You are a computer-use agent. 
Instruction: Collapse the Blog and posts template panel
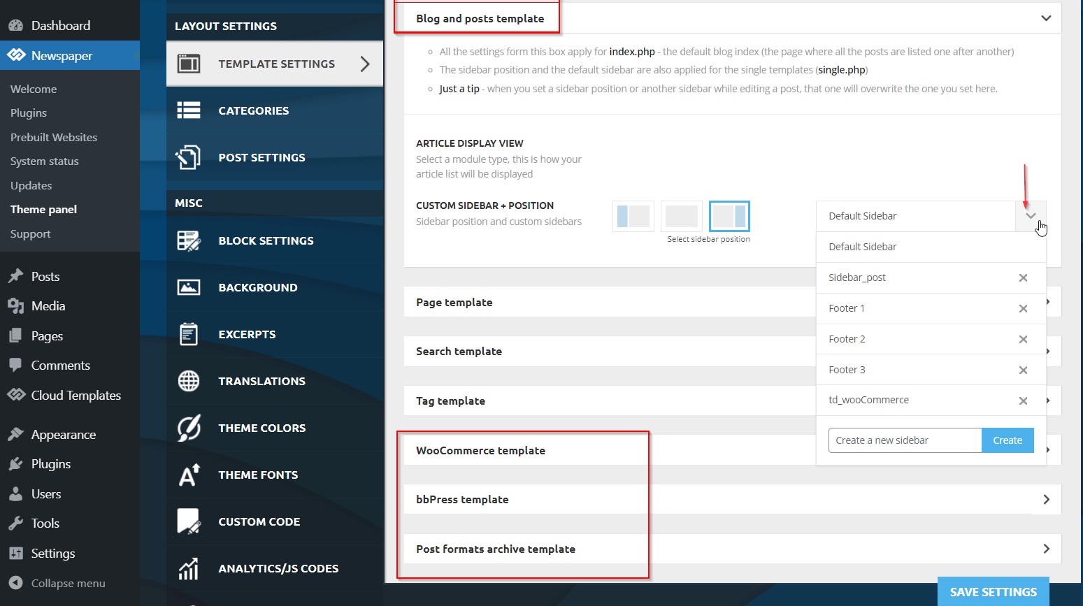point(1046,18)
